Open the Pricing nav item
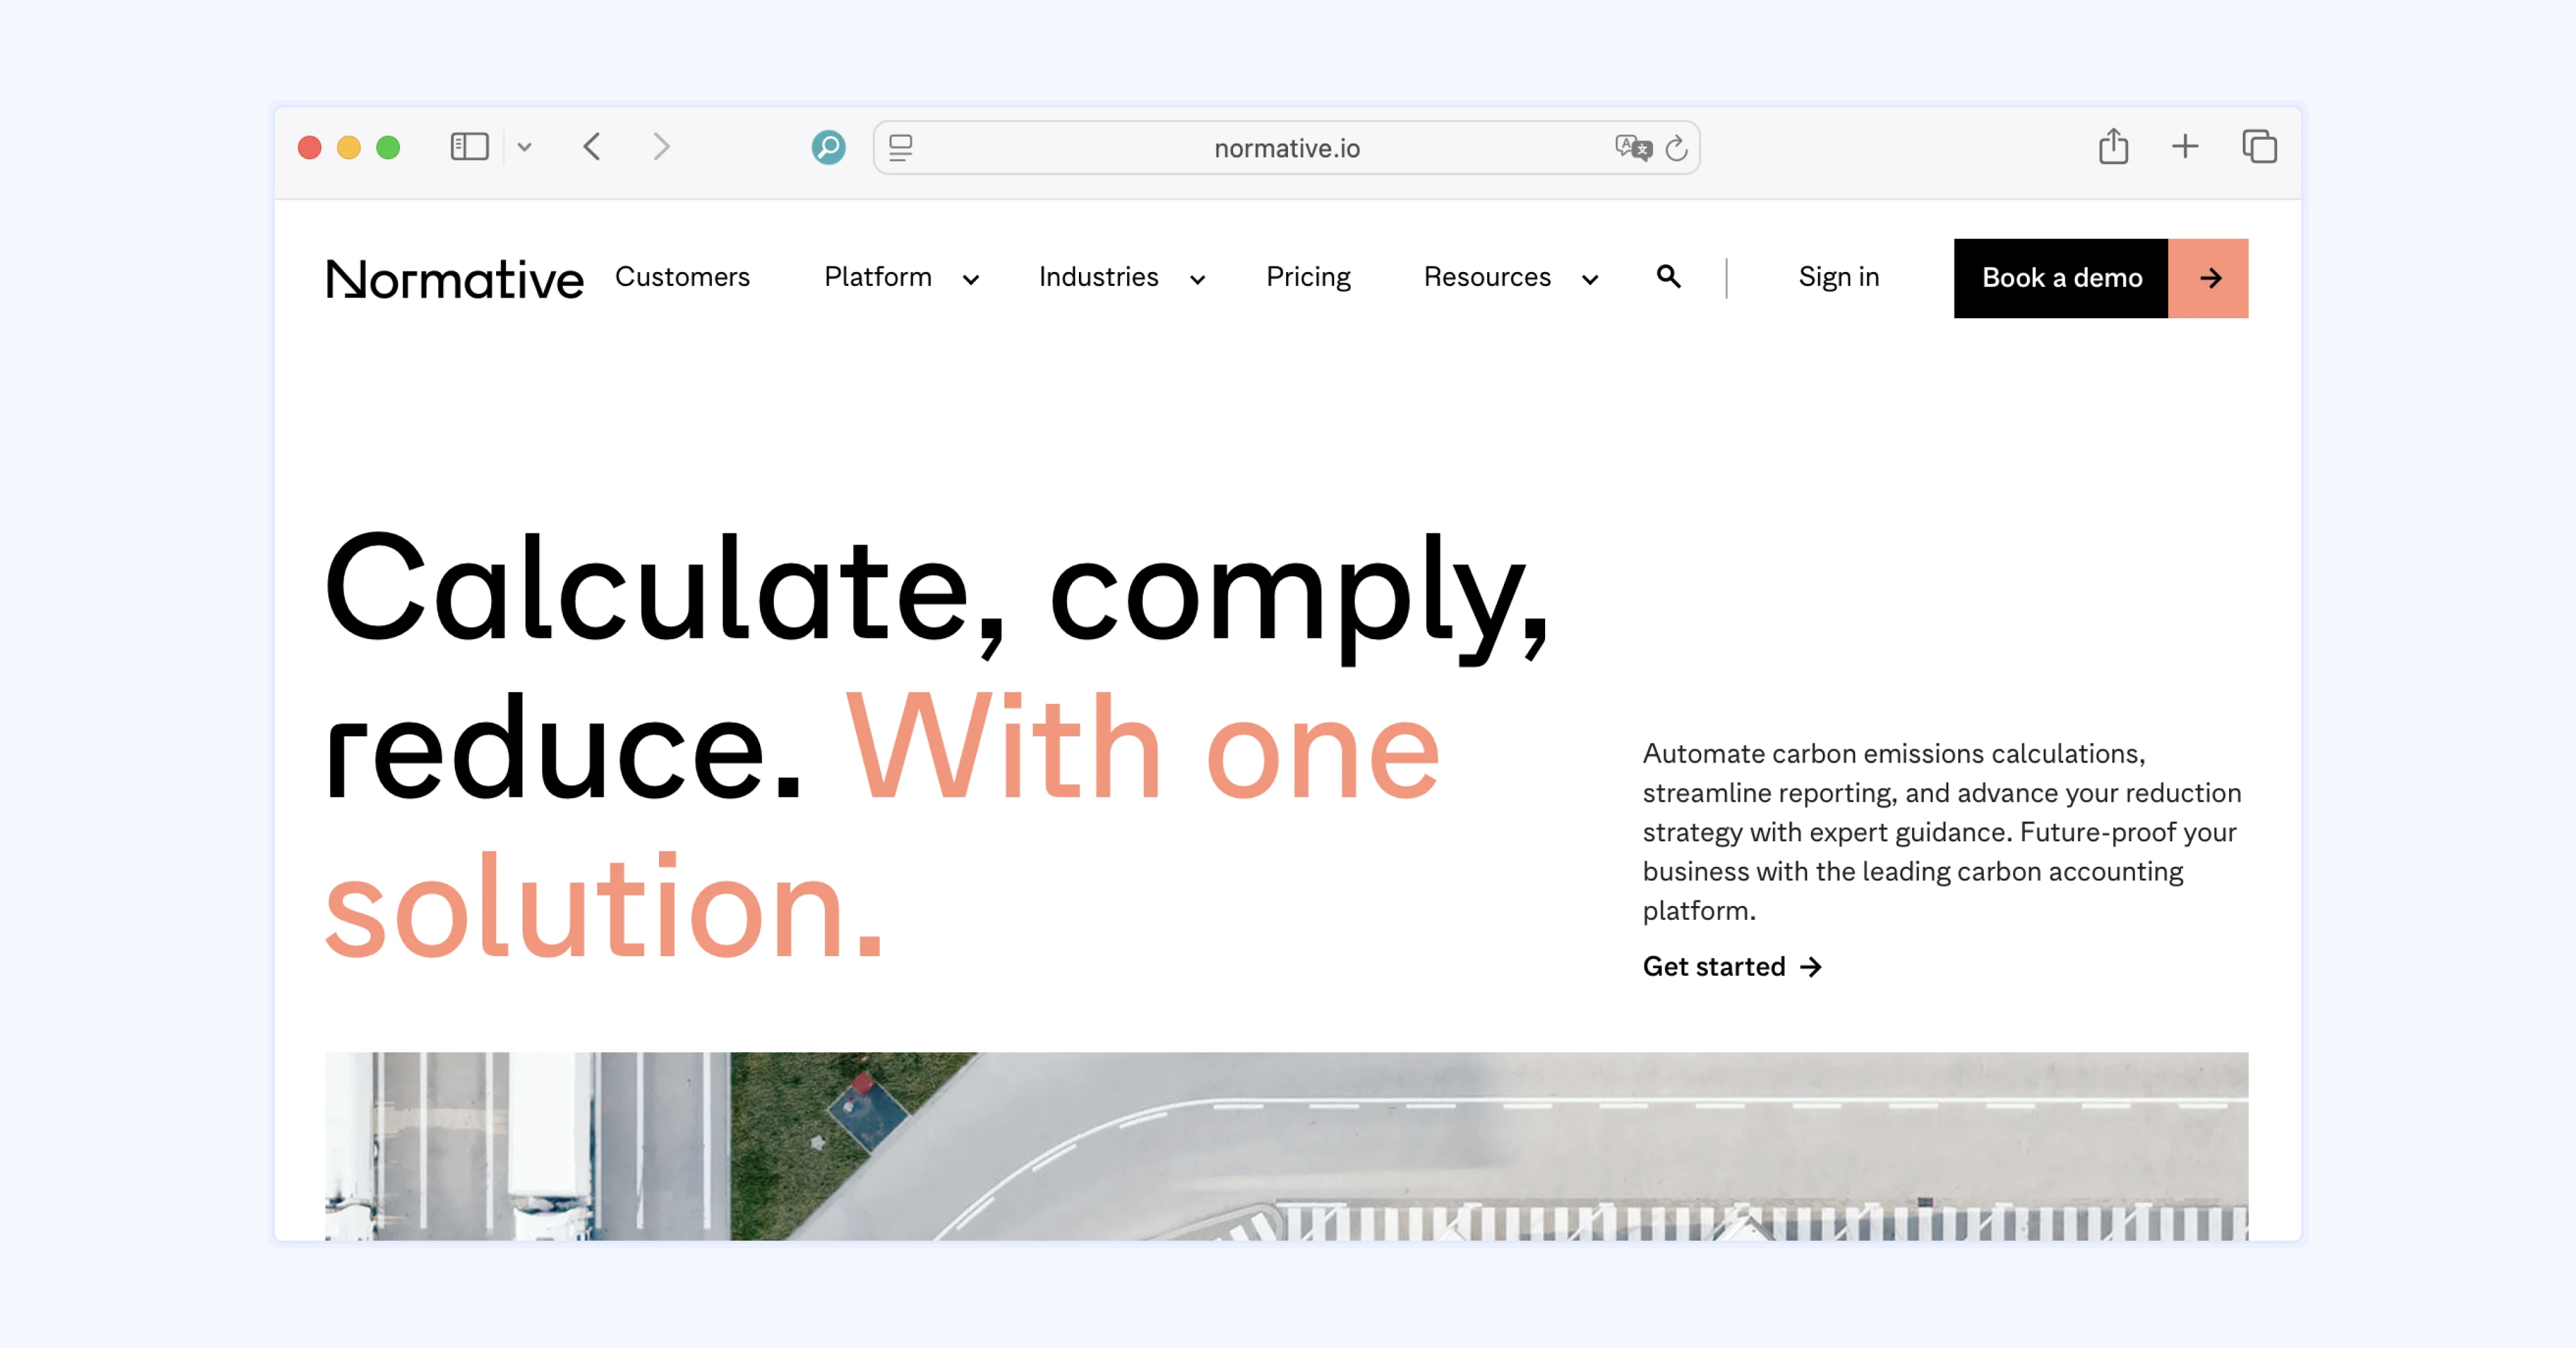2576x1348 pixels. (1308, 277)
